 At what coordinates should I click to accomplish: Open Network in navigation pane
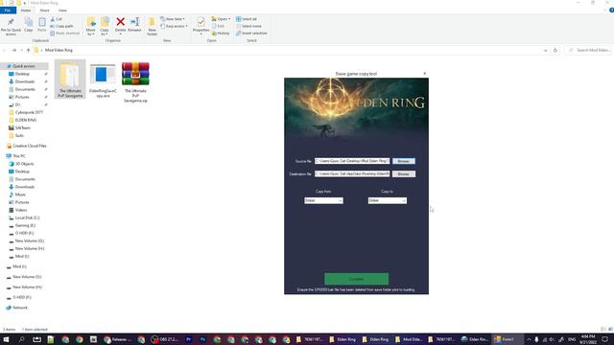(x=19, y=308)
